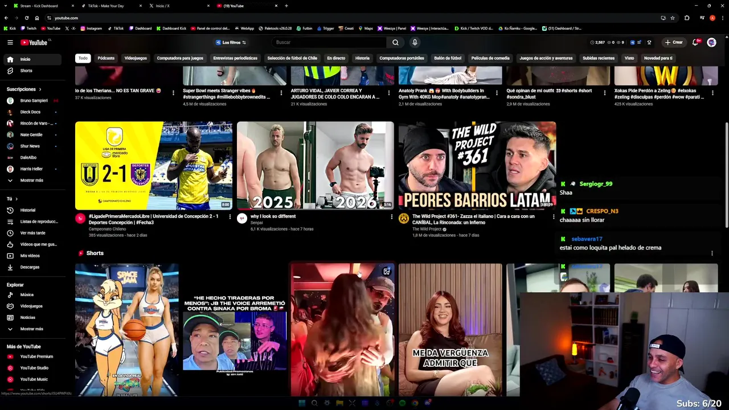The image size is (729, 410).
Task: Select the En directo chip
Action: click(336, 58)
